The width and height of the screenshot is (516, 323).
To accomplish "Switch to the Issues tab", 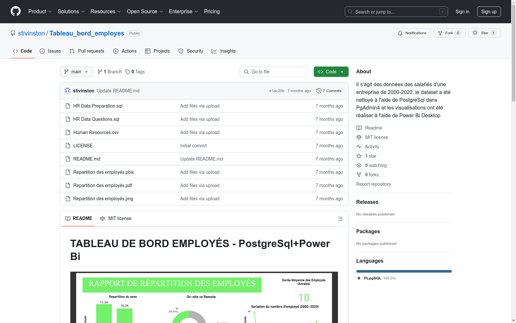I will (x=50, y=51).
